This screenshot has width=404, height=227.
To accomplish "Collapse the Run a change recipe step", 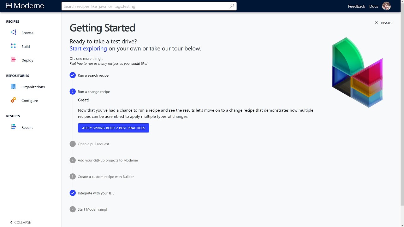I will [x=94, y=92].
